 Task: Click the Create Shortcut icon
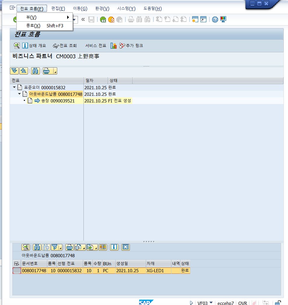click(x=203, y=20)
